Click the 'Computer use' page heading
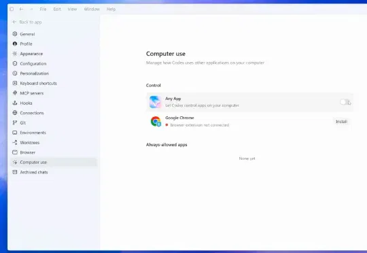 tap(166, 54)
